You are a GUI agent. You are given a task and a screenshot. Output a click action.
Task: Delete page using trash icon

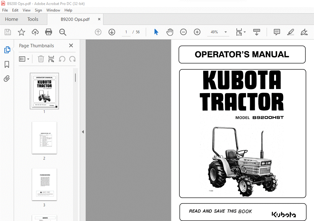[41, 59]
